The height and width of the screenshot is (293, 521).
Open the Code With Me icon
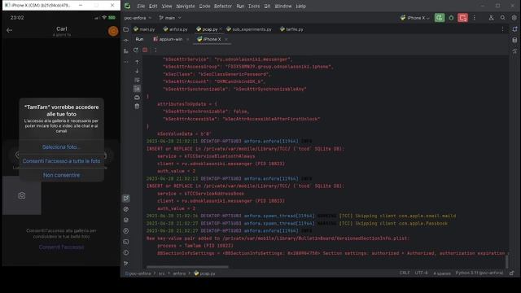point(491,18)
